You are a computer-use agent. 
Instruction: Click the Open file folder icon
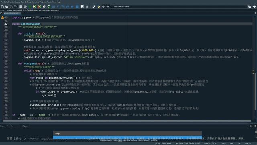[x=7, y=6]
